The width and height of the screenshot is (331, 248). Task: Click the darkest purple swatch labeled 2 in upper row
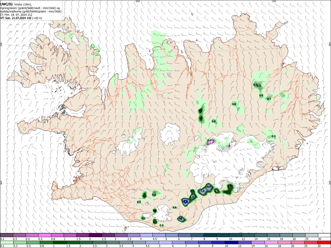pyautogui.click(x=95, y=235)
